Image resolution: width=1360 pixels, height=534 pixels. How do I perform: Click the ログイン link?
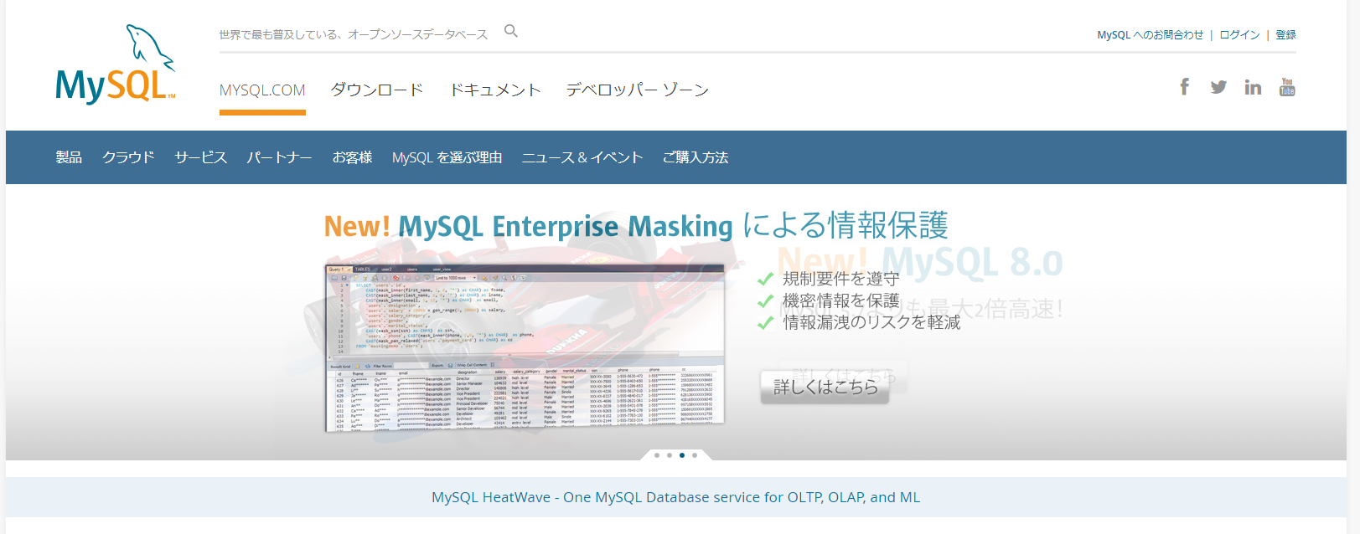(x=1239, y=35)
